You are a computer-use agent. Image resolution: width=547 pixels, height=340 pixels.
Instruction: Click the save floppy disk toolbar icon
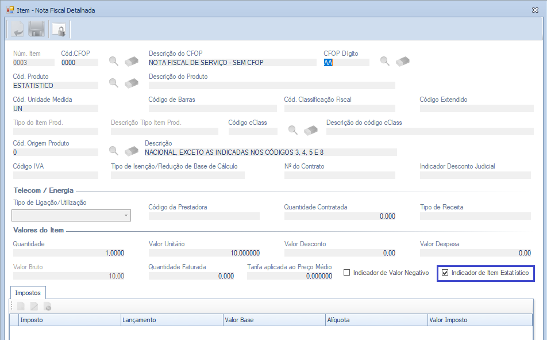tap(37, 29)
